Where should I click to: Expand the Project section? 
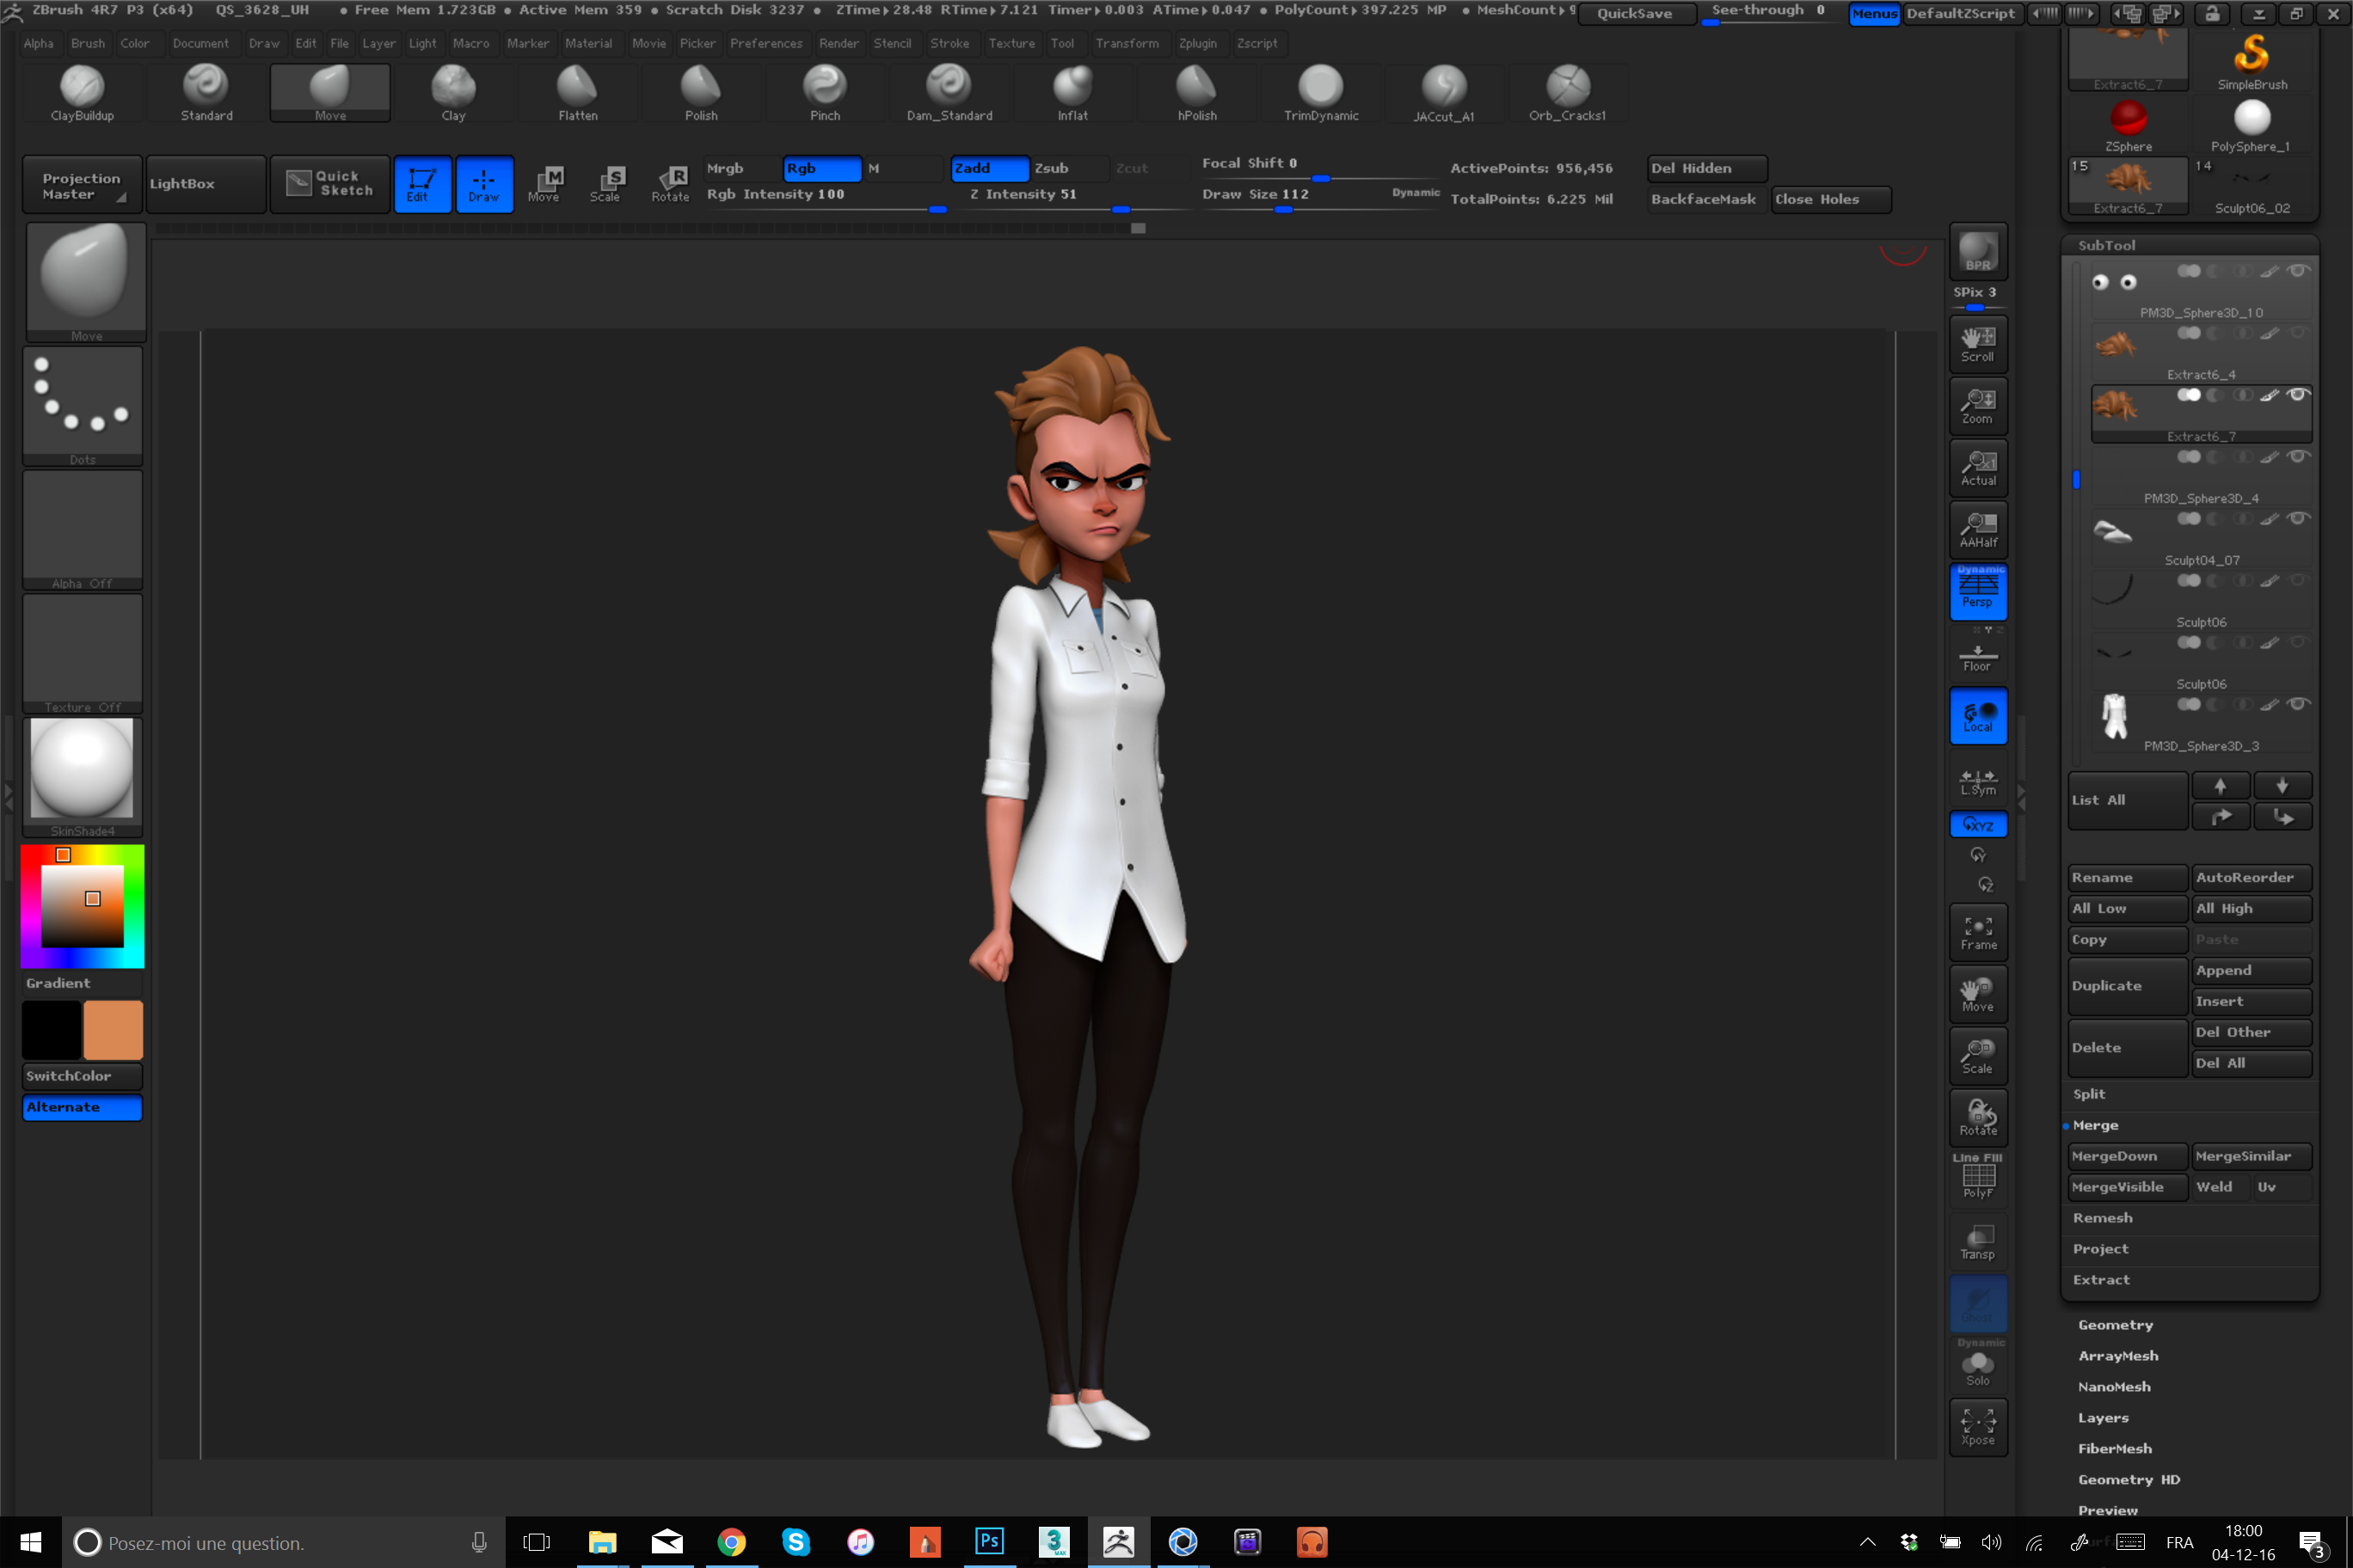(x=2100, y=1249)
